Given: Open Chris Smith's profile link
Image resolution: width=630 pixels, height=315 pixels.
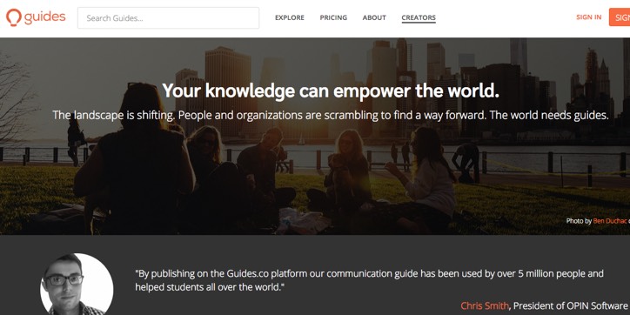Looking at the screenshot, I should click(x=485, y=305).
